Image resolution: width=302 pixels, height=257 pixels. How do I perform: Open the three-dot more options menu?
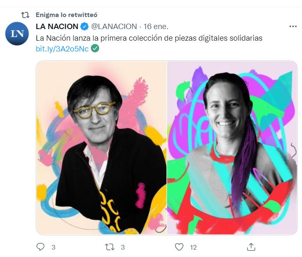coord(293,27)
